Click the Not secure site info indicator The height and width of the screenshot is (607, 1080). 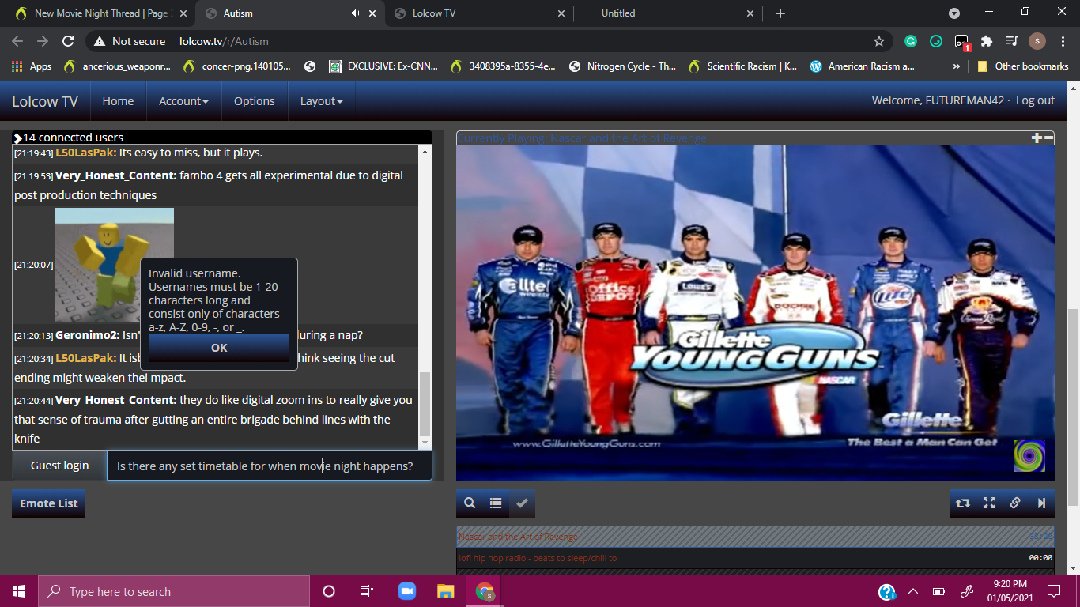pos(130,41)
